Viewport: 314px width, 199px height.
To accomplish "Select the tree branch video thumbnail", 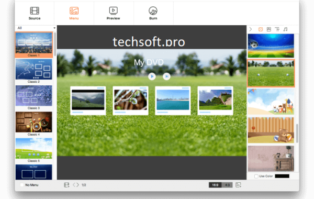I will pos(130,101).
